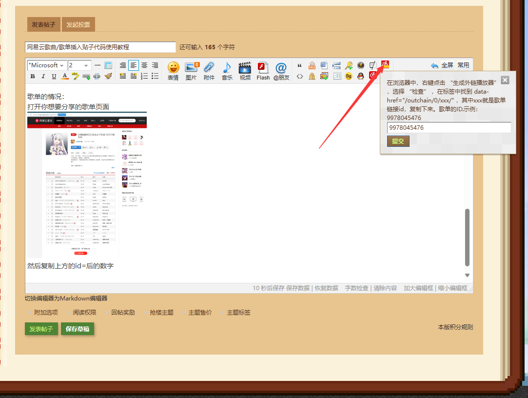Click the key with plus icon
The height and width of the screenshot is (398, 528).
click(349, 65)
